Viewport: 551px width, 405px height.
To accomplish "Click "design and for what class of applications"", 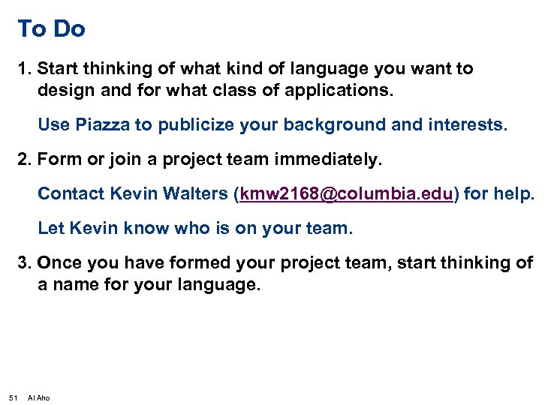I will click(x=215, y=91).
